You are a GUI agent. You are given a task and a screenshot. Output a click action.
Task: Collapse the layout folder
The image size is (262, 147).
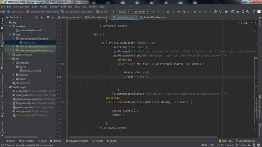point(14,67)
